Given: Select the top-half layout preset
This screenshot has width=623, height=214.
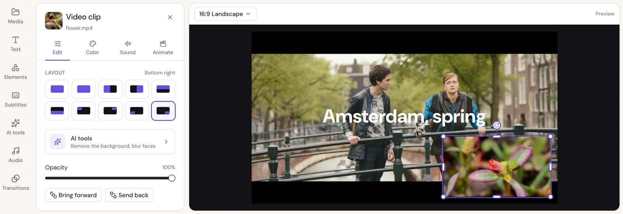Looking at the screenshot, I should tap(163, 89).
